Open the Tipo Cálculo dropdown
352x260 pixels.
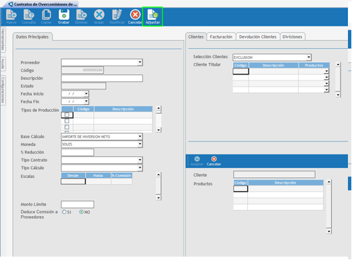click(140, 168)
